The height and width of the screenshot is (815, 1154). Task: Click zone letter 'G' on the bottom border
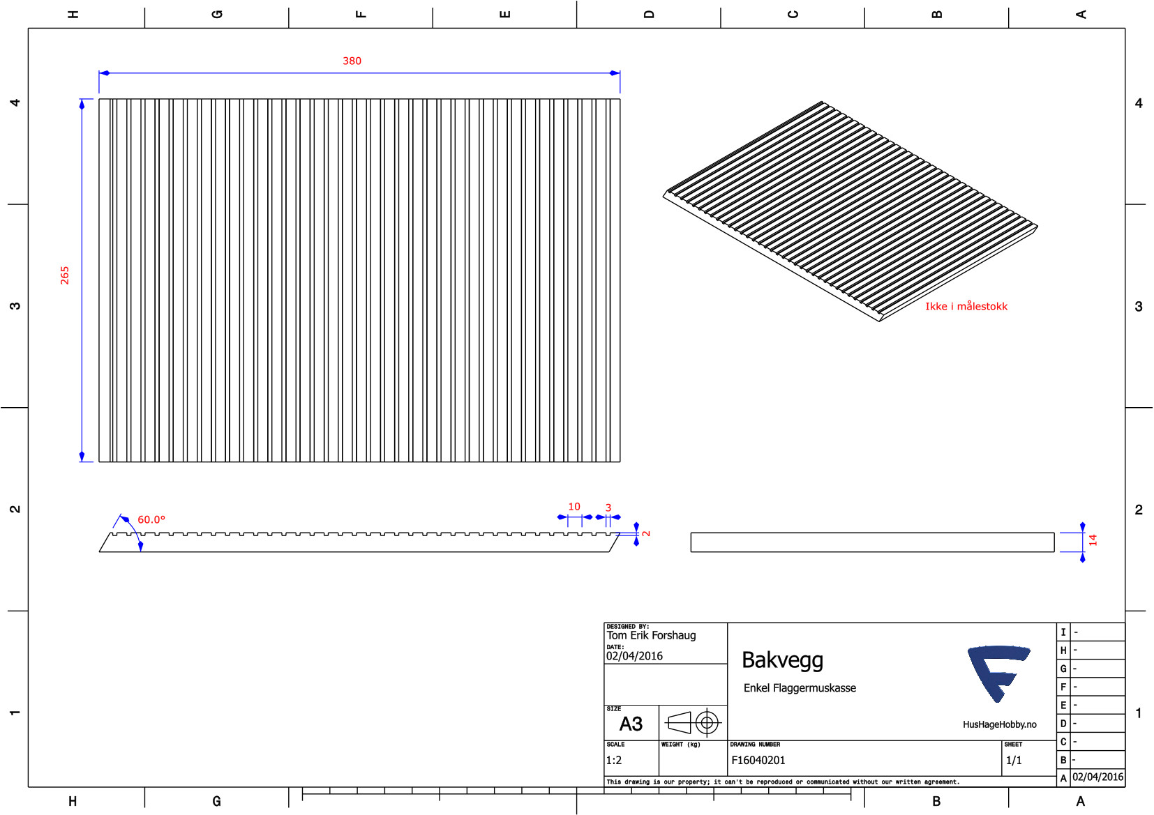[x=216, y=801]
